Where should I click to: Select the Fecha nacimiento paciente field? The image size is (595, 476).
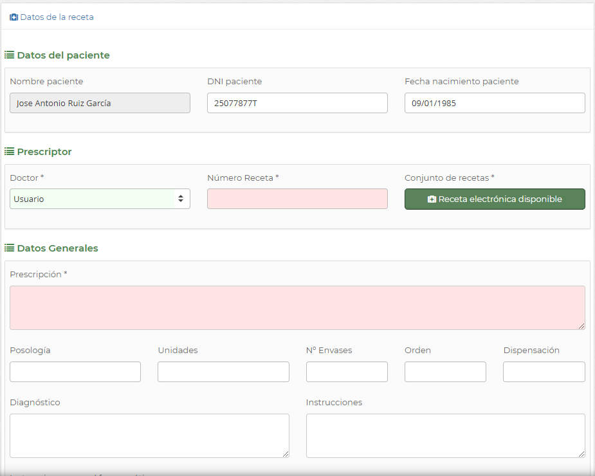click(495, 103)
